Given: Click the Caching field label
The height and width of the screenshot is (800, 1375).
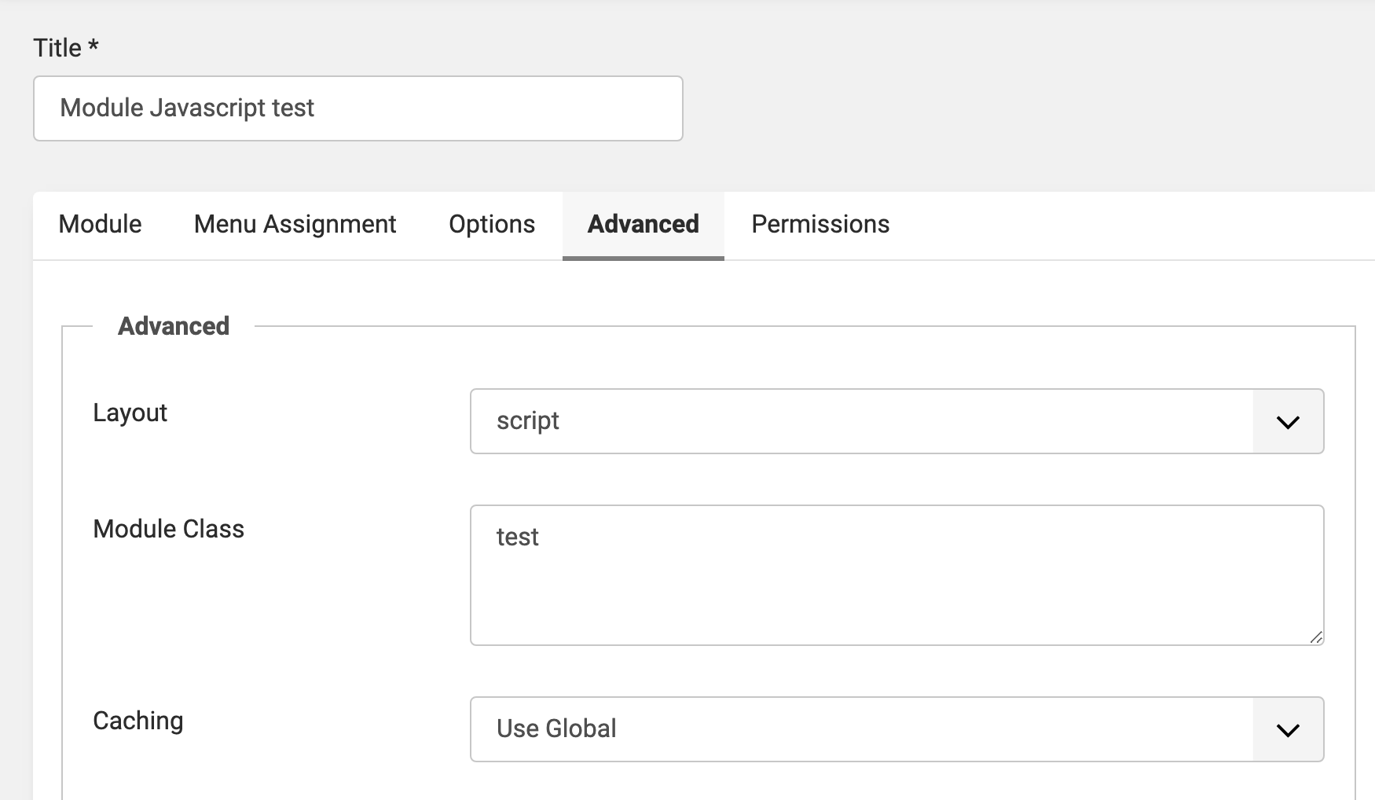Looking at the screenshot, I should coord(137,721).
